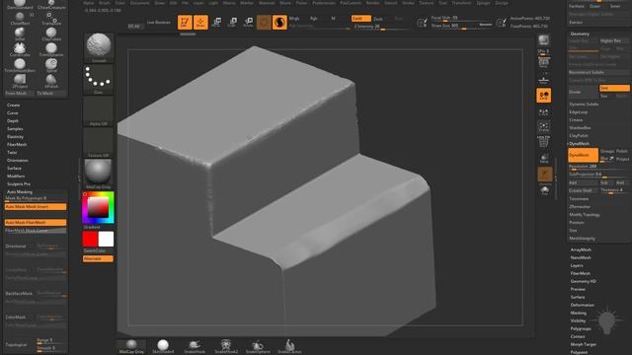Viewport: 632px width, 355px height.
Task: Collapse the DynaMesh subsection header
Action: [x=580, y=144]
